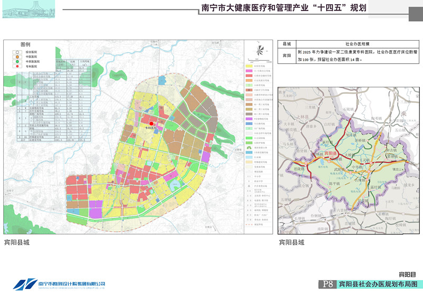This screenshot has height=298, width=423.
Task: Click the purple W storage land legend swatch
Action: pyautogui.click(x=249, y=119)
